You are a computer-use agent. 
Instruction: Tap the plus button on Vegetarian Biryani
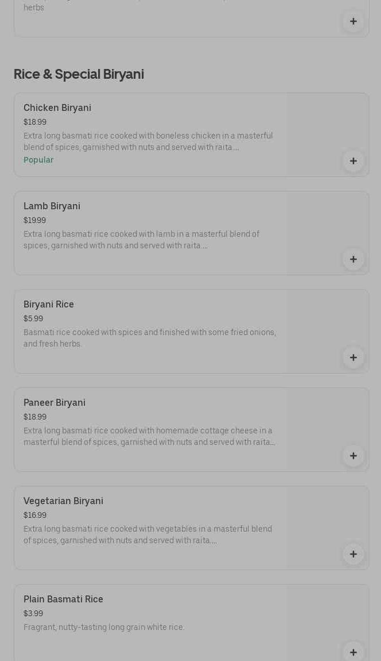click(x=353, y=554)
